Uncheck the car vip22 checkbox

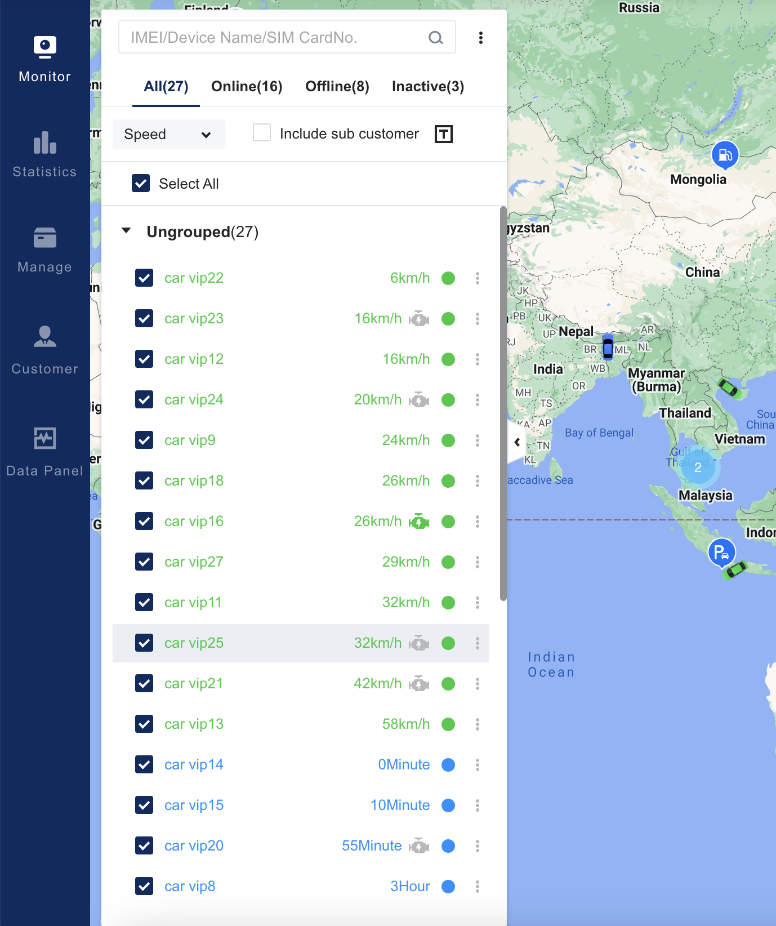pos(144,278)
